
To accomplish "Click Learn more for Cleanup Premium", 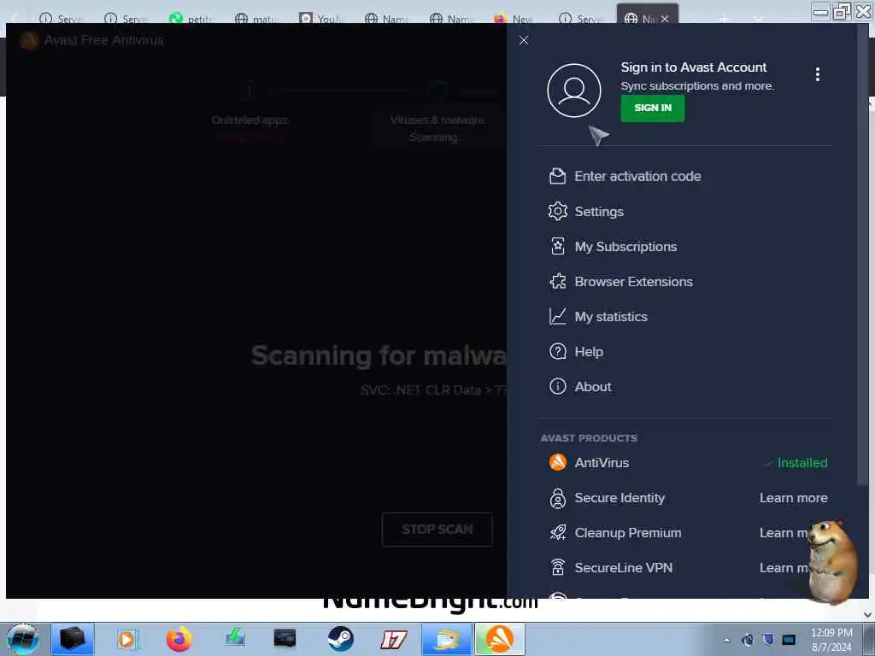I will pyautogui.click(x=784, y=533).
